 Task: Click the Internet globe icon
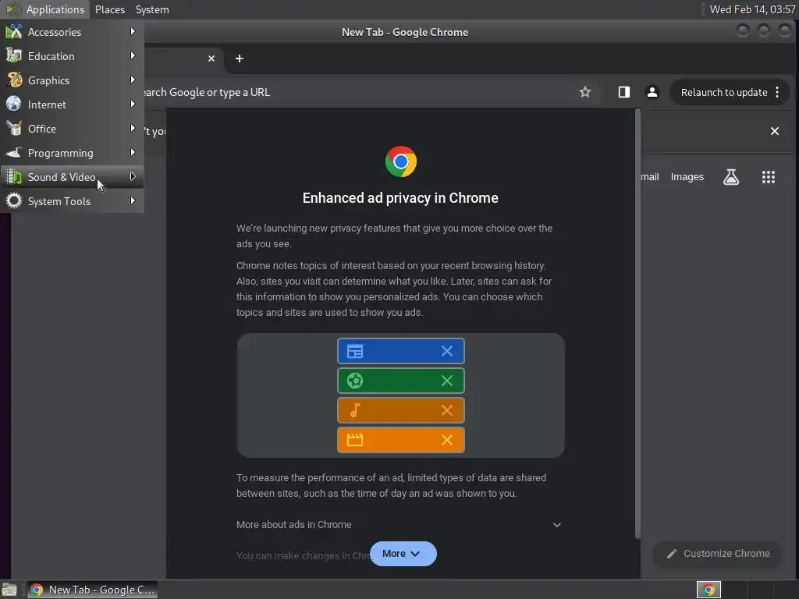click(14, 104)
